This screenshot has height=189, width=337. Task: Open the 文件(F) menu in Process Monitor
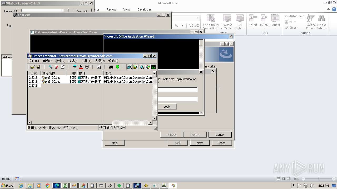34,61
